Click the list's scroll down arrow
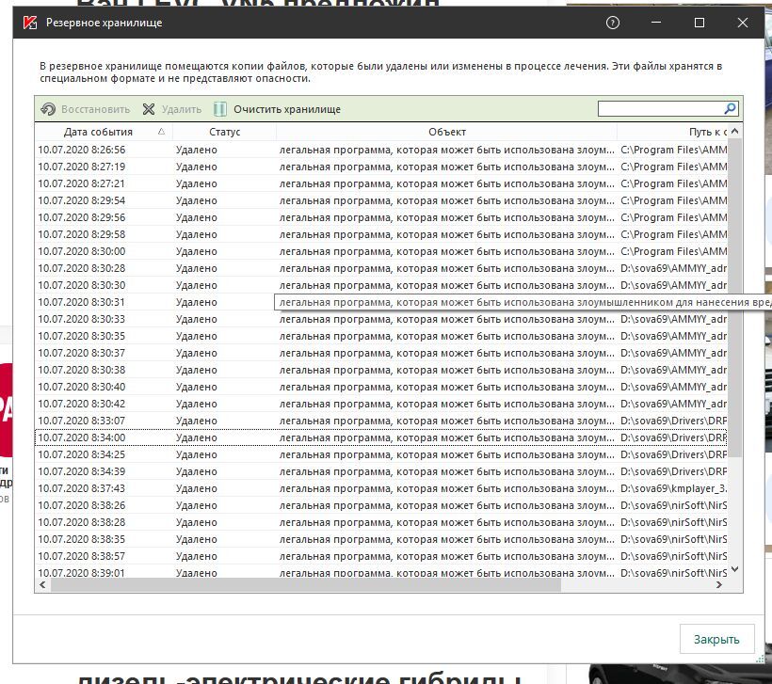The width and height of the screenshot is (772, 684). [735, 569]
